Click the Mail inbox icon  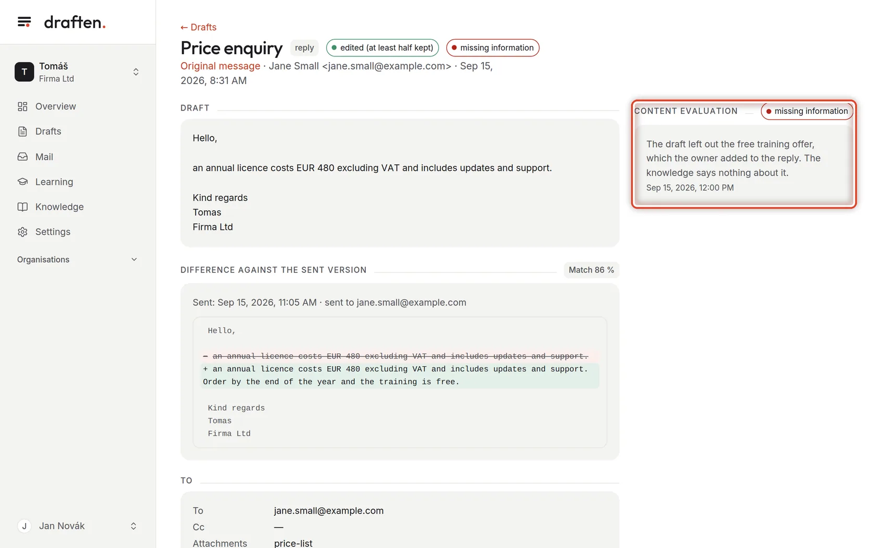point(22,157)
